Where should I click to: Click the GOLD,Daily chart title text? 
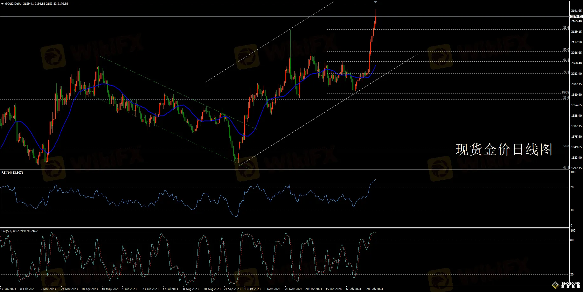tap(13, 4)
